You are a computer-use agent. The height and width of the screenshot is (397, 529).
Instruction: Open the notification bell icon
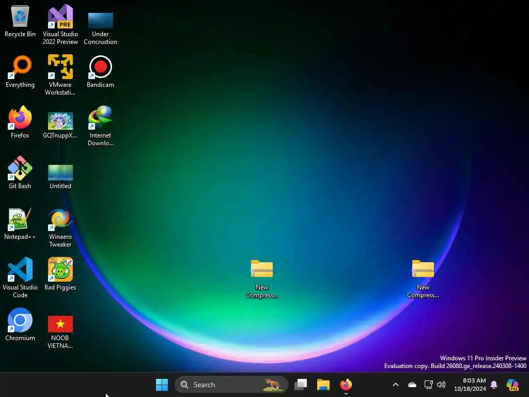click(494, 385)
